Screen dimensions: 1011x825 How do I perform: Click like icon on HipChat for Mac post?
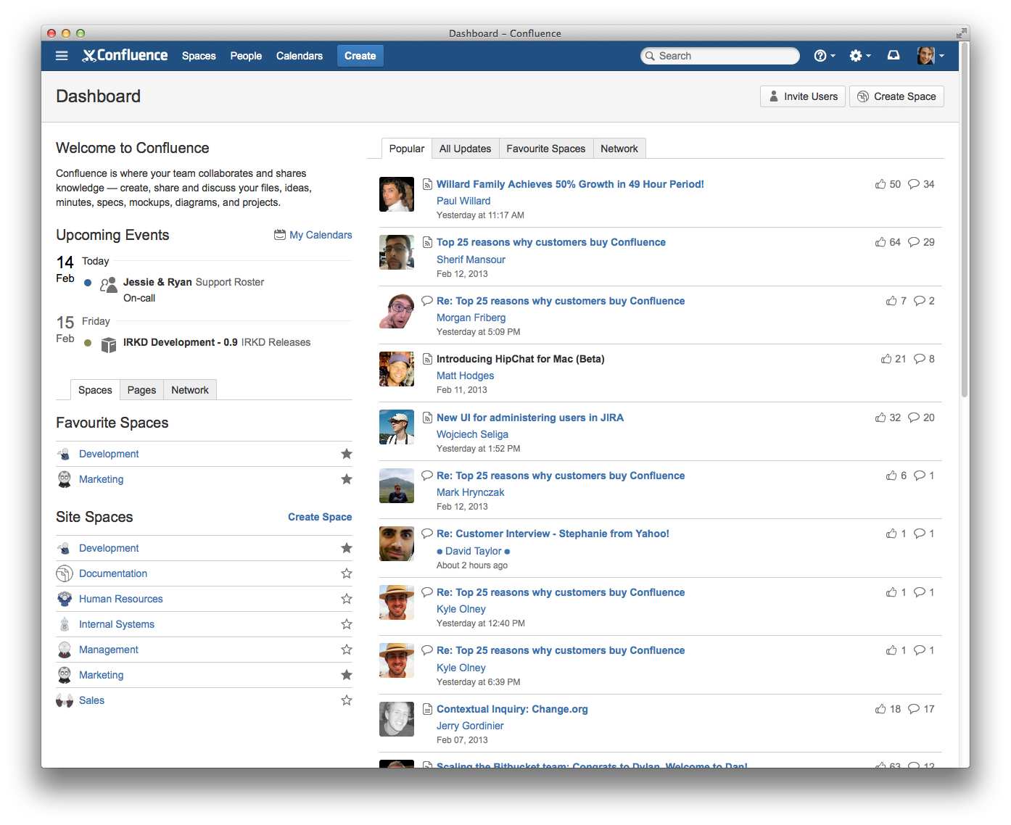pos(886,359)
